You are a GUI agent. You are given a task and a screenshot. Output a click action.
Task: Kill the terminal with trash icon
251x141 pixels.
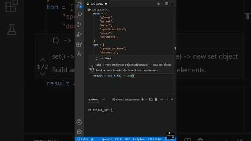tap(156, 99)
